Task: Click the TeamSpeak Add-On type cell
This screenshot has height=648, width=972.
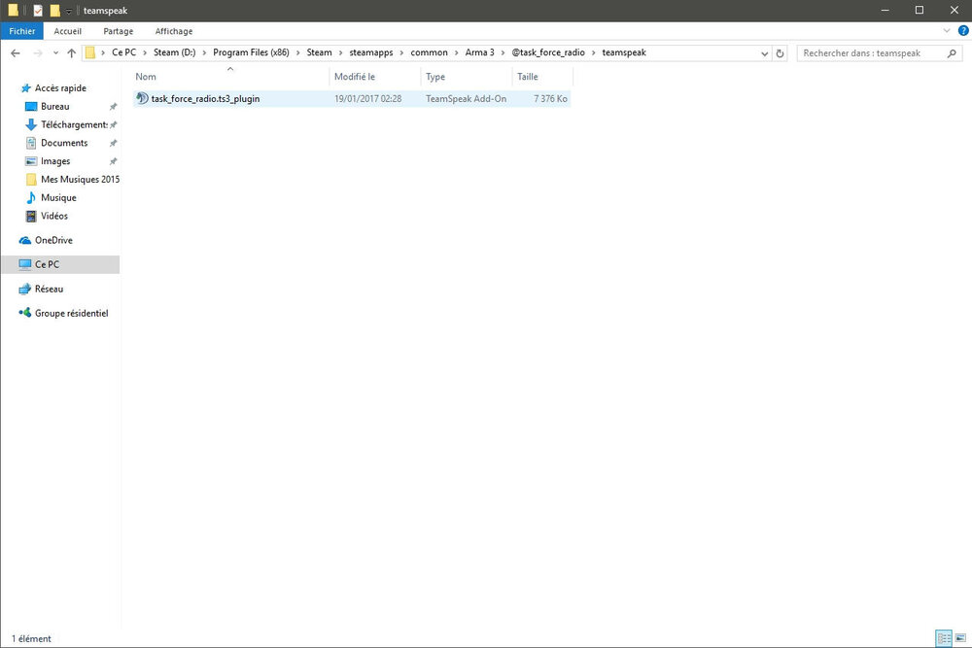Action: point(467,98)
